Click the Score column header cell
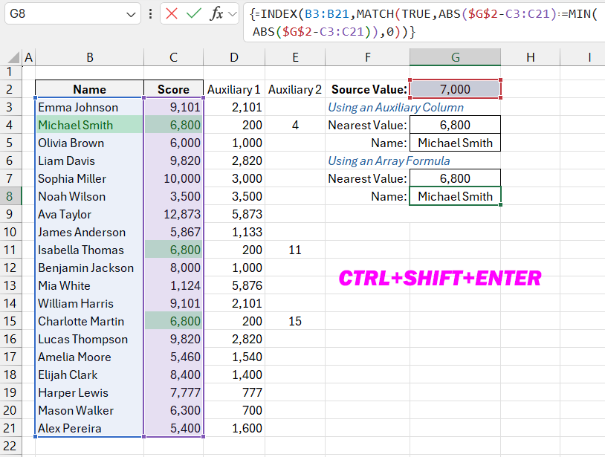This screenshot has width=605, height=457. (x=173, y=88)
